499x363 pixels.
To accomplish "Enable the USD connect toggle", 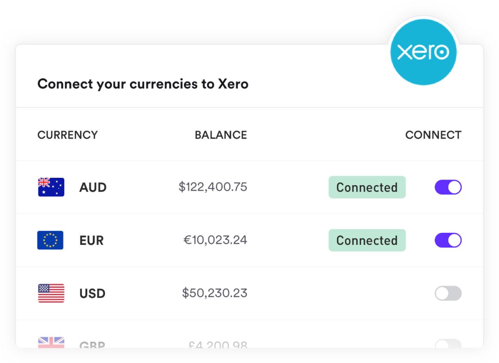I will click(448, 293).
